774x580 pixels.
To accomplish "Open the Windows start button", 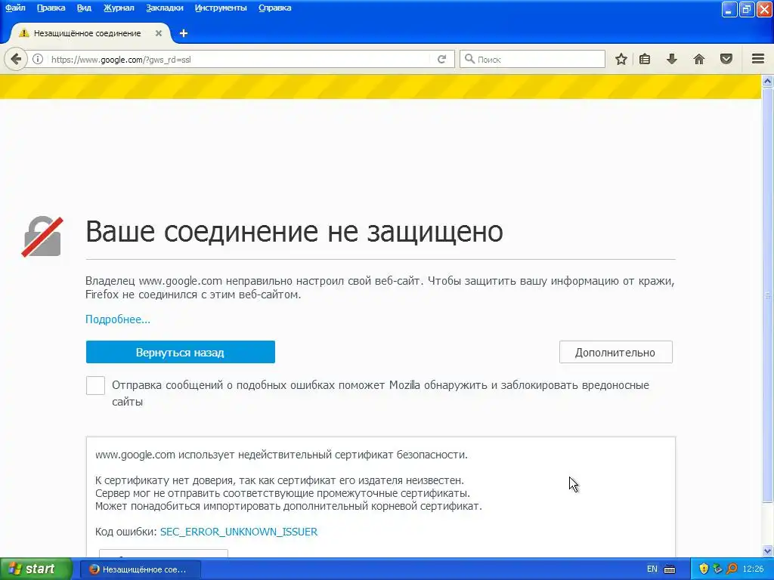I will coord(36,569).
